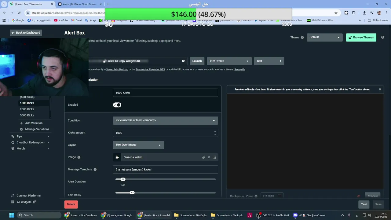Click Back to Dashboard button
The image size is (391, 220).
[26, 33]
